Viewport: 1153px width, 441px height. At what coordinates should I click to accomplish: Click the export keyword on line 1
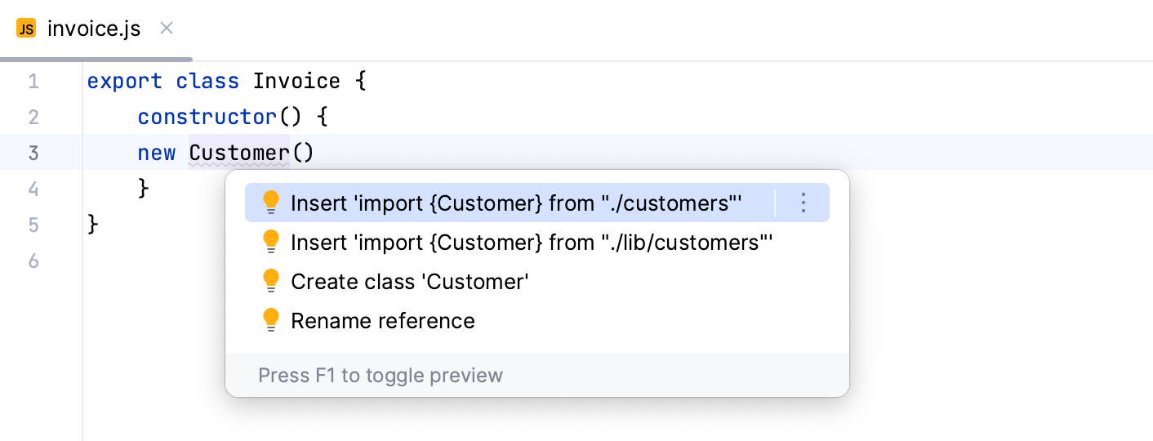click(124, 82)
